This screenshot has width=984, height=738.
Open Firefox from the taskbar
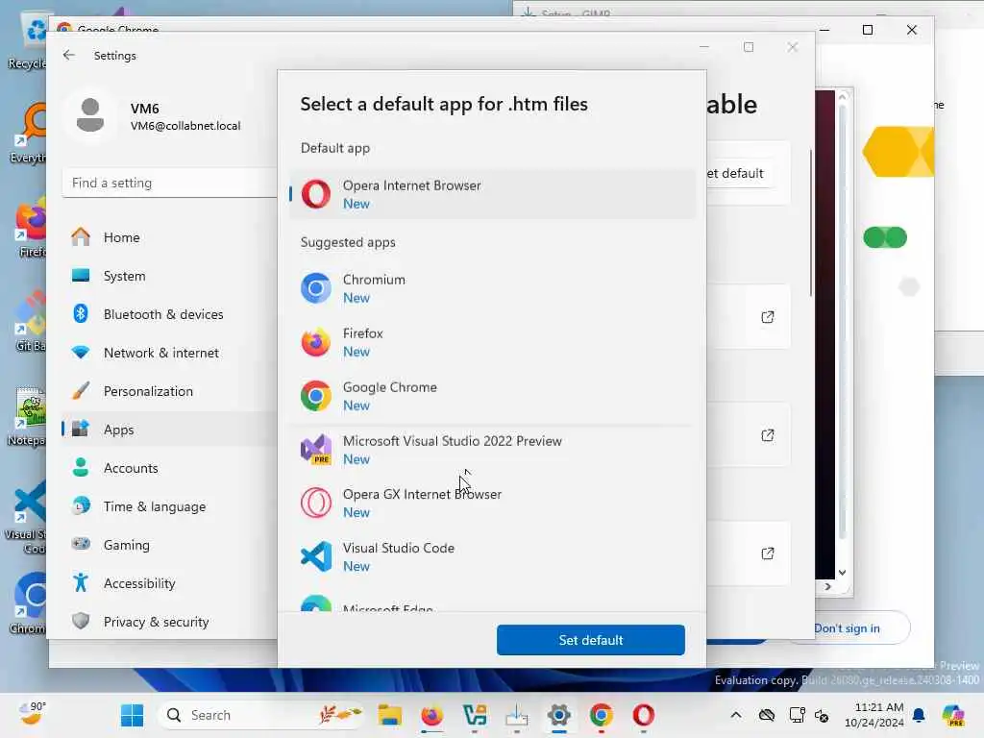[431, 715]
